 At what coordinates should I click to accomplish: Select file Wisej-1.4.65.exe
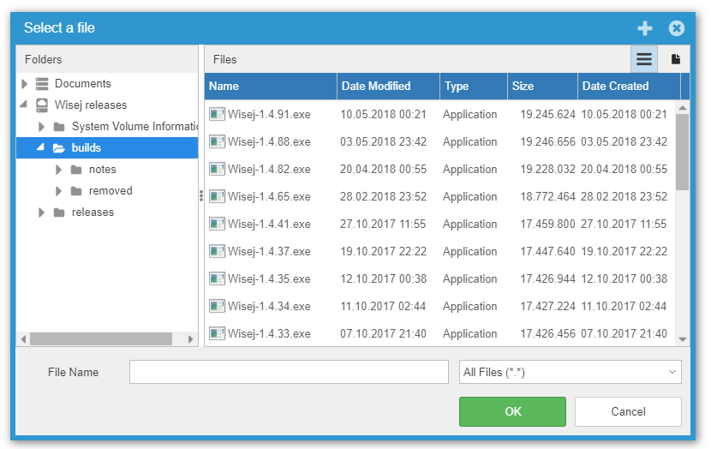[x=269, y=196]
